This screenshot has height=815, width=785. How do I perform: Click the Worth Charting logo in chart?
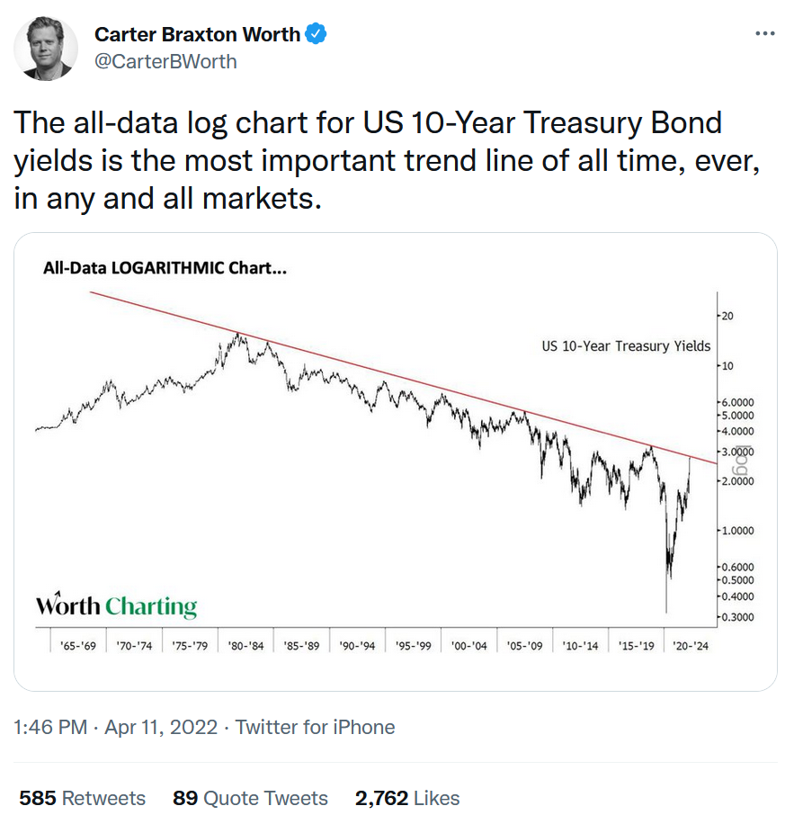[x=116, y=605]
